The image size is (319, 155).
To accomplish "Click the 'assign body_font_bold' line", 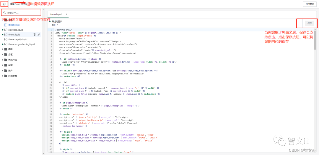I will [108, 135].
